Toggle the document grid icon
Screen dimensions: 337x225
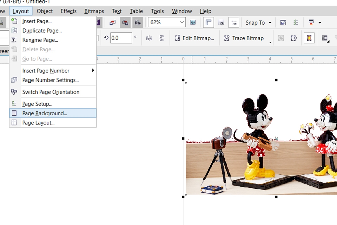point(221,22)
